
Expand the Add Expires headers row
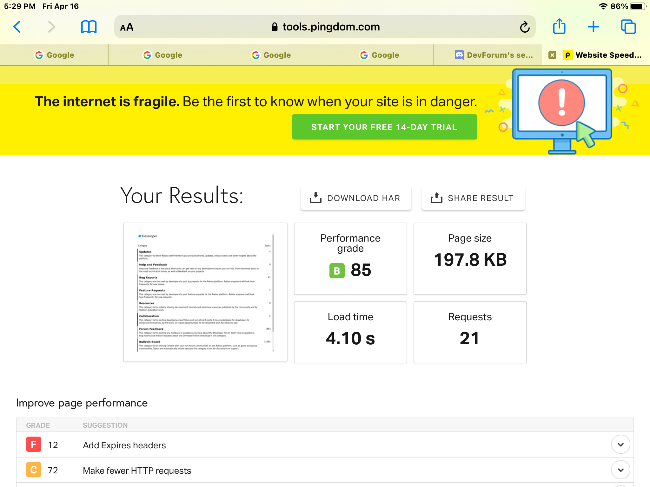620,445
